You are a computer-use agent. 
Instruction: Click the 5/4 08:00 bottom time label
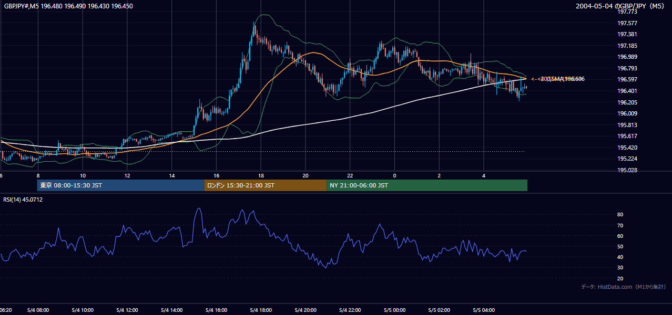coord(38,310)
